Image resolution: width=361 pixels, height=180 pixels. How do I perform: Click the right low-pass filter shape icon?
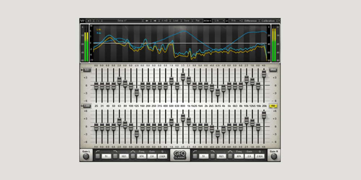coord(213,152)
